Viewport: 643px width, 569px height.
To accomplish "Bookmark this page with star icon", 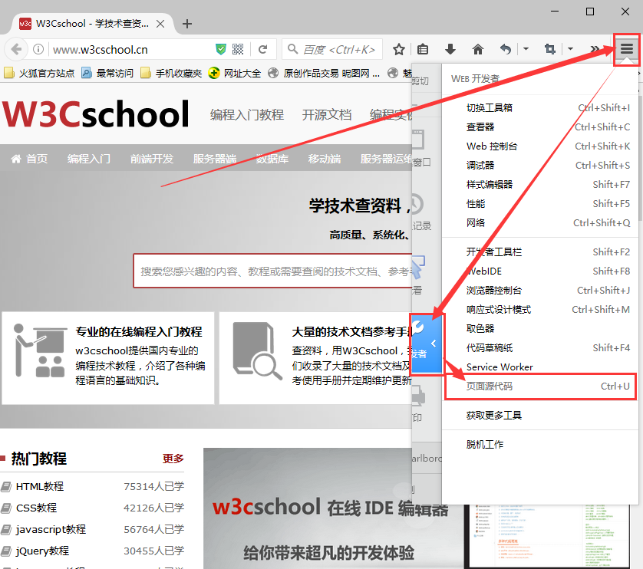I will pyautogui.click(x=398, y=49).
